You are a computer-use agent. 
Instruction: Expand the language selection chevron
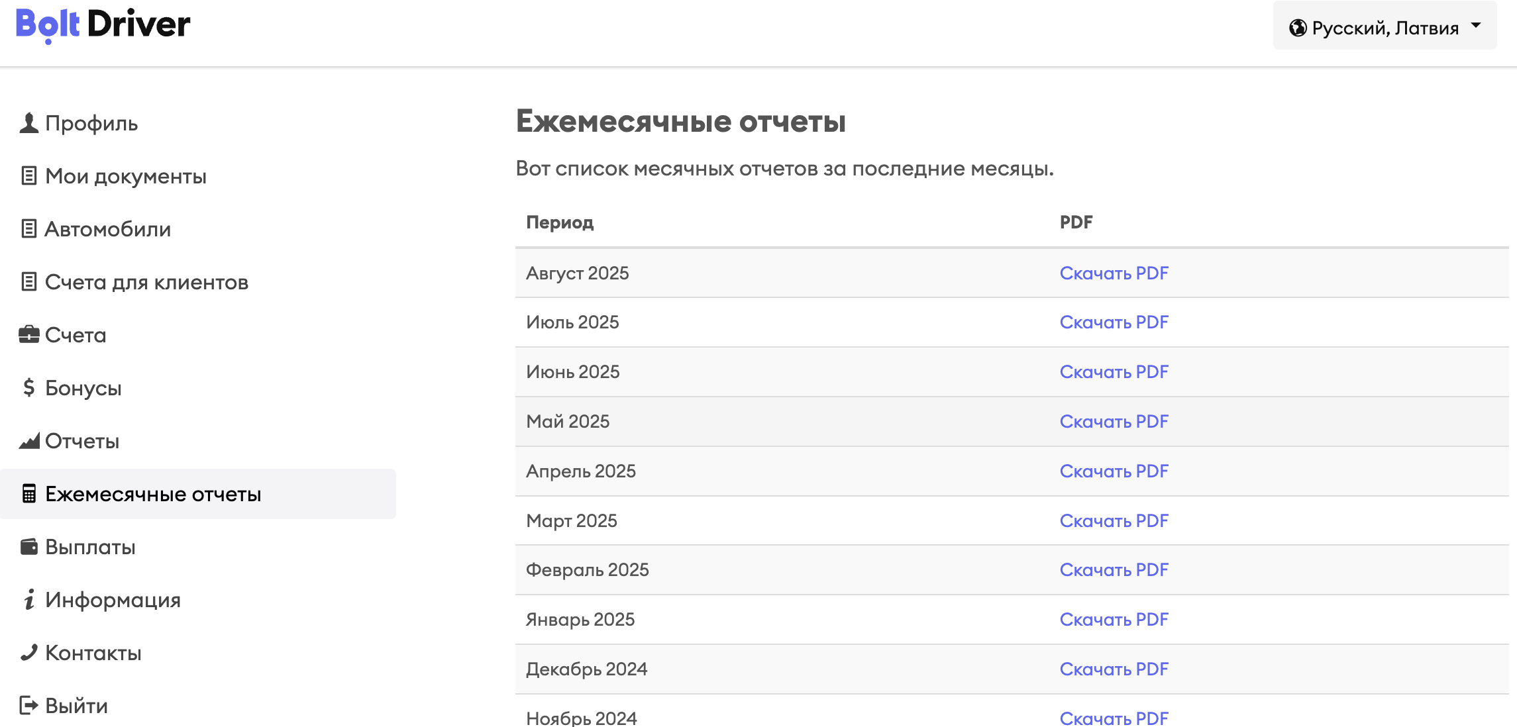point(1476,26)
